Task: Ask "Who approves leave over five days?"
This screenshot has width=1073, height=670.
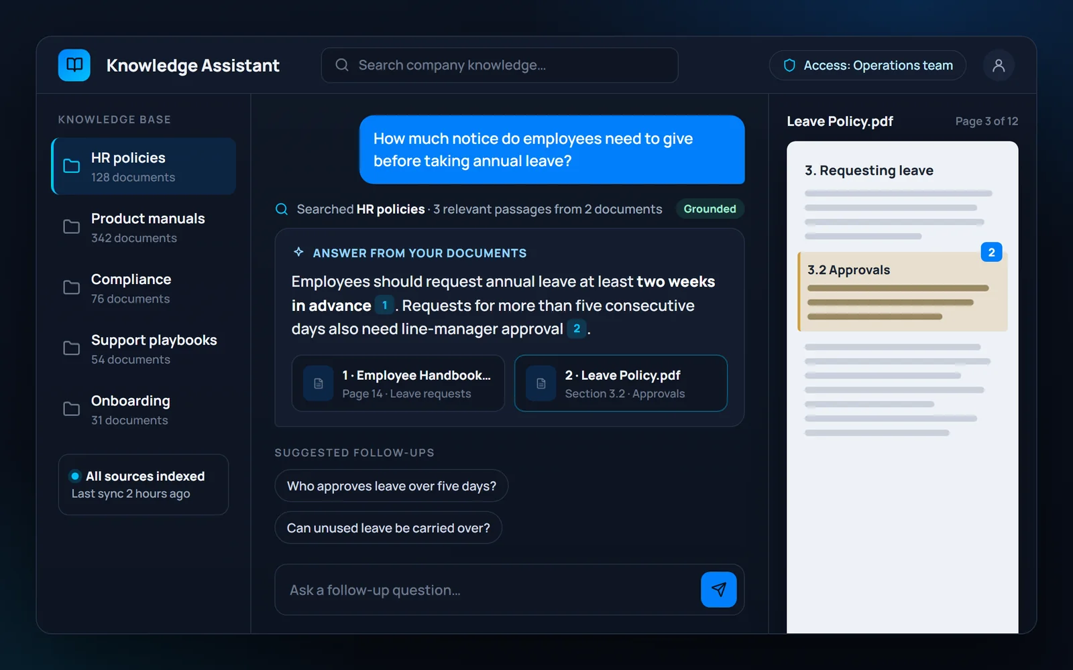Action: point(392,486)
